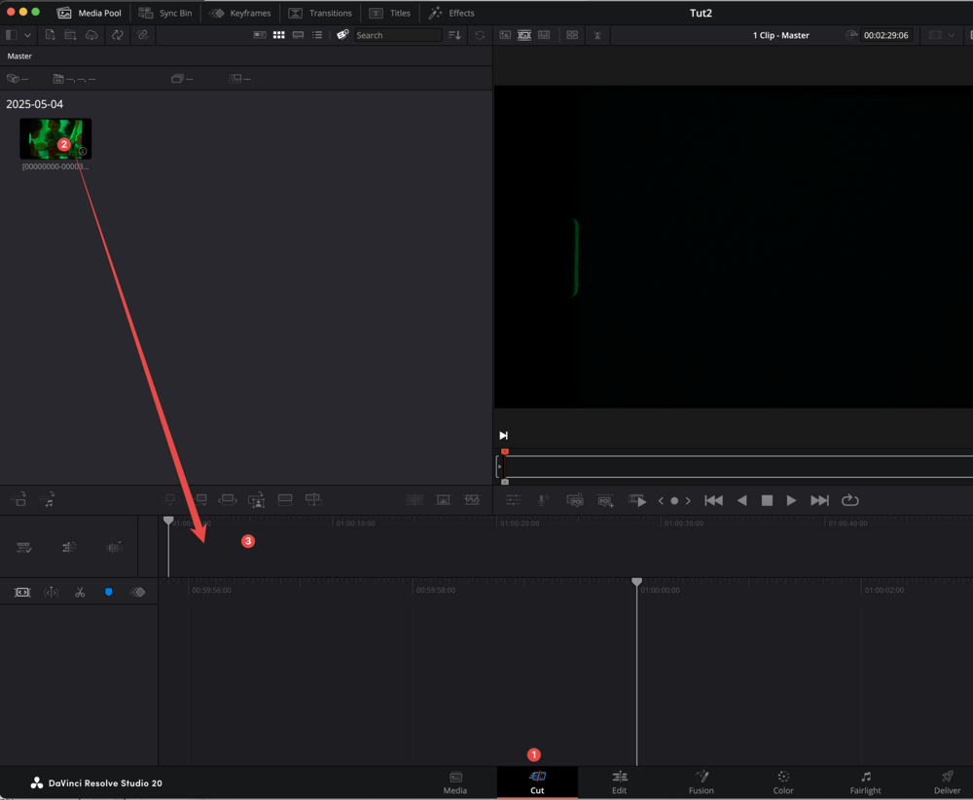
Task: Switch to the Edit page tab
Action: (x=619, y=782)
